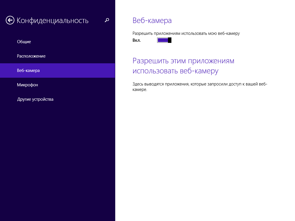Click the black thumb of the webcam toggle

coord(170,40)
